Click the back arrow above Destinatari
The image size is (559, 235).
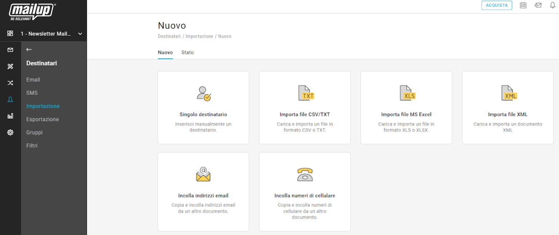[29, 50]
